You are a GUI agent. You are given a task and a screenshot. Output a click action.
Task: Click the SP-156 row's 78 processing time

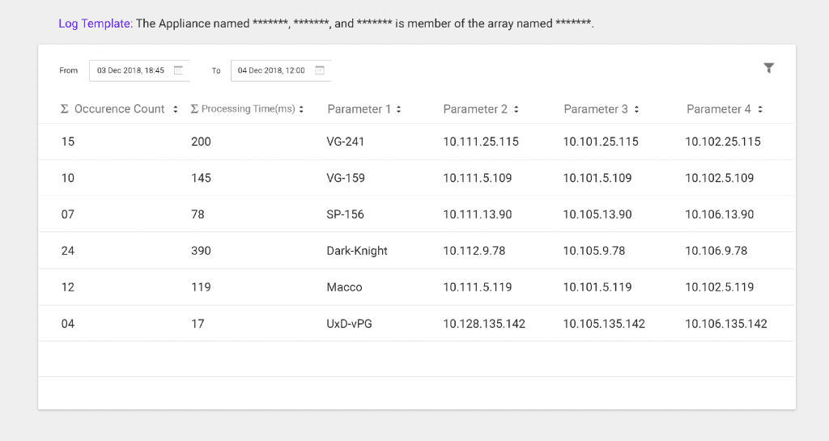pyautogui.click(x=198, y=214)
